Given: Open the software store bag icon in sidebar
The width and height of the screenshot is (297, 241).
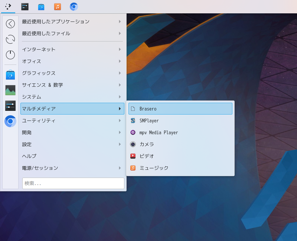Looking at the screenshot, I should click(10, 75).
